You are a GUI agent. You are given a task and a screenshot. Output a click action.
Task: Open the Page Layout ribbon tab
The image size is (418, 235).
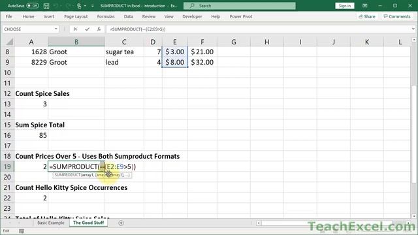click(76, 16)
